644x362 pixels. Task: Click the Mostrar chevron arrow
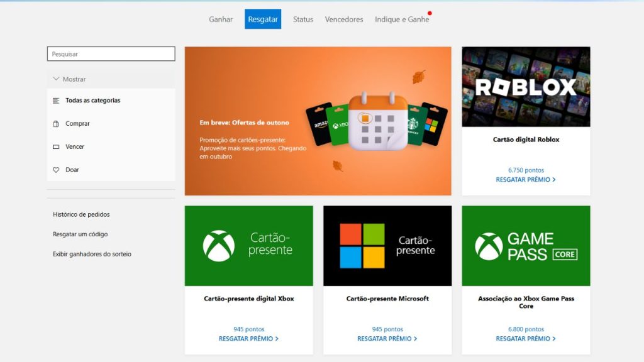pos(56,79)
